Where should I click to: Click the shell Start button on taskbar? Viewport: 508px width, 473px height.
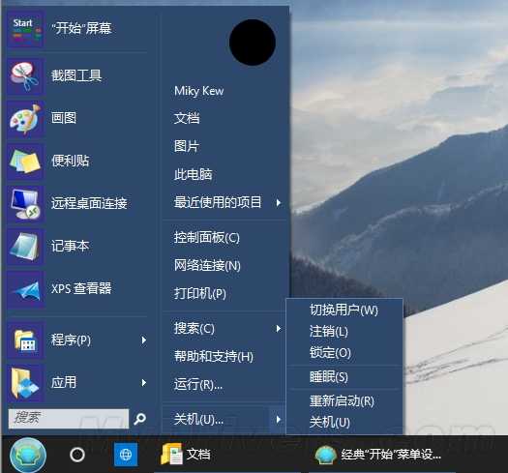pyautogui.click(x=28, y=455)
